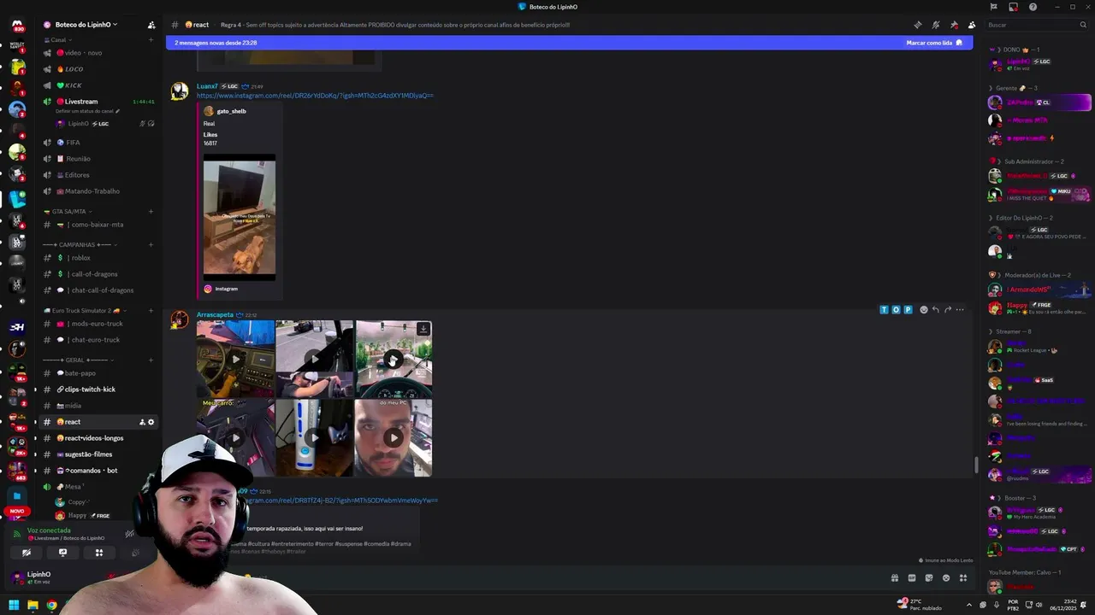
Task: Join the Reunião voice channel
Action: pos(98,159)
